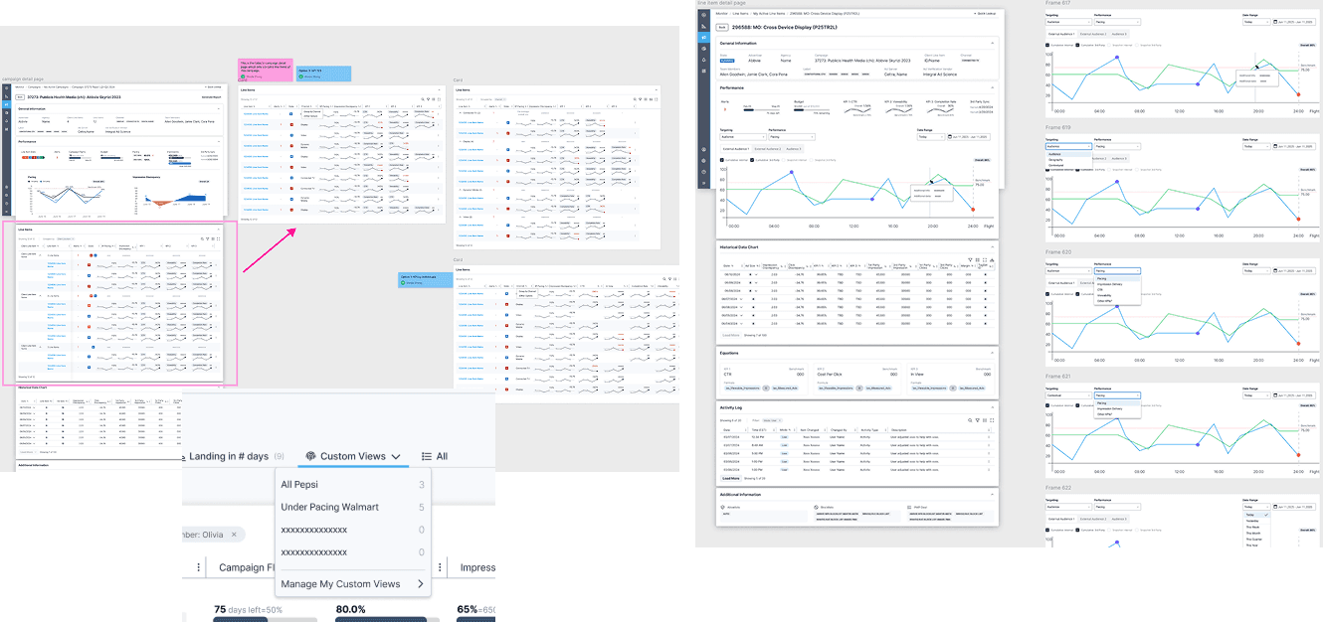Image resolution: width=1323 pixels, height=622 pixels.
Task: Select All Pepsi custom view
Action: 353,485
